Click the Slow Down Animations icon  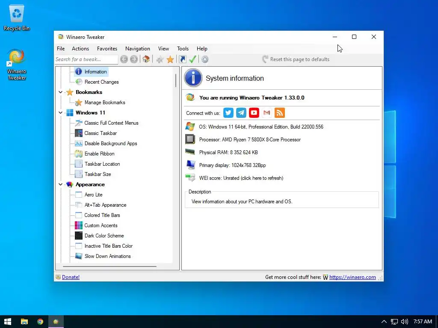click(79, 256)
